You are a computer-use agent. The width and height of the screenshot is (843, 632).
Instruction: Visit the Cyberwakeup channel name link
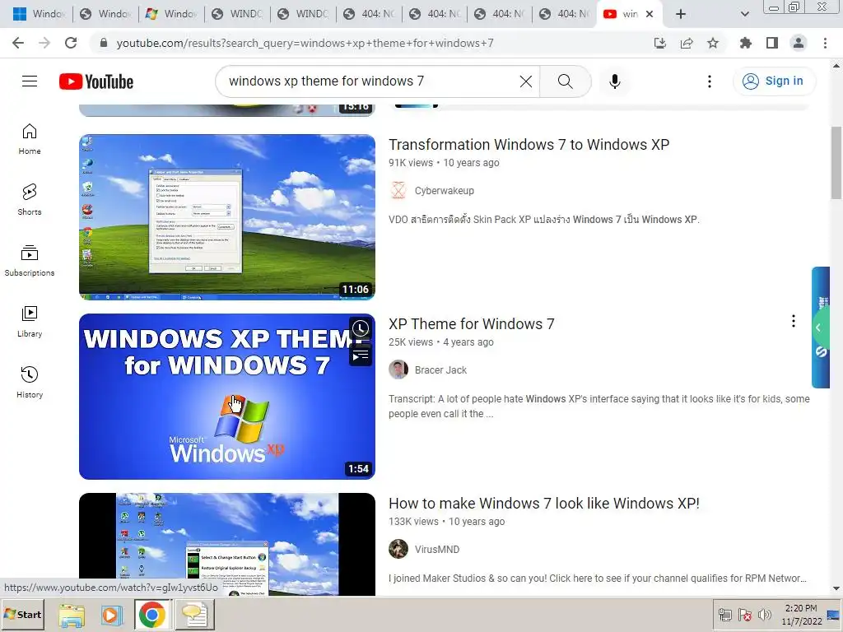coord(444,191)
